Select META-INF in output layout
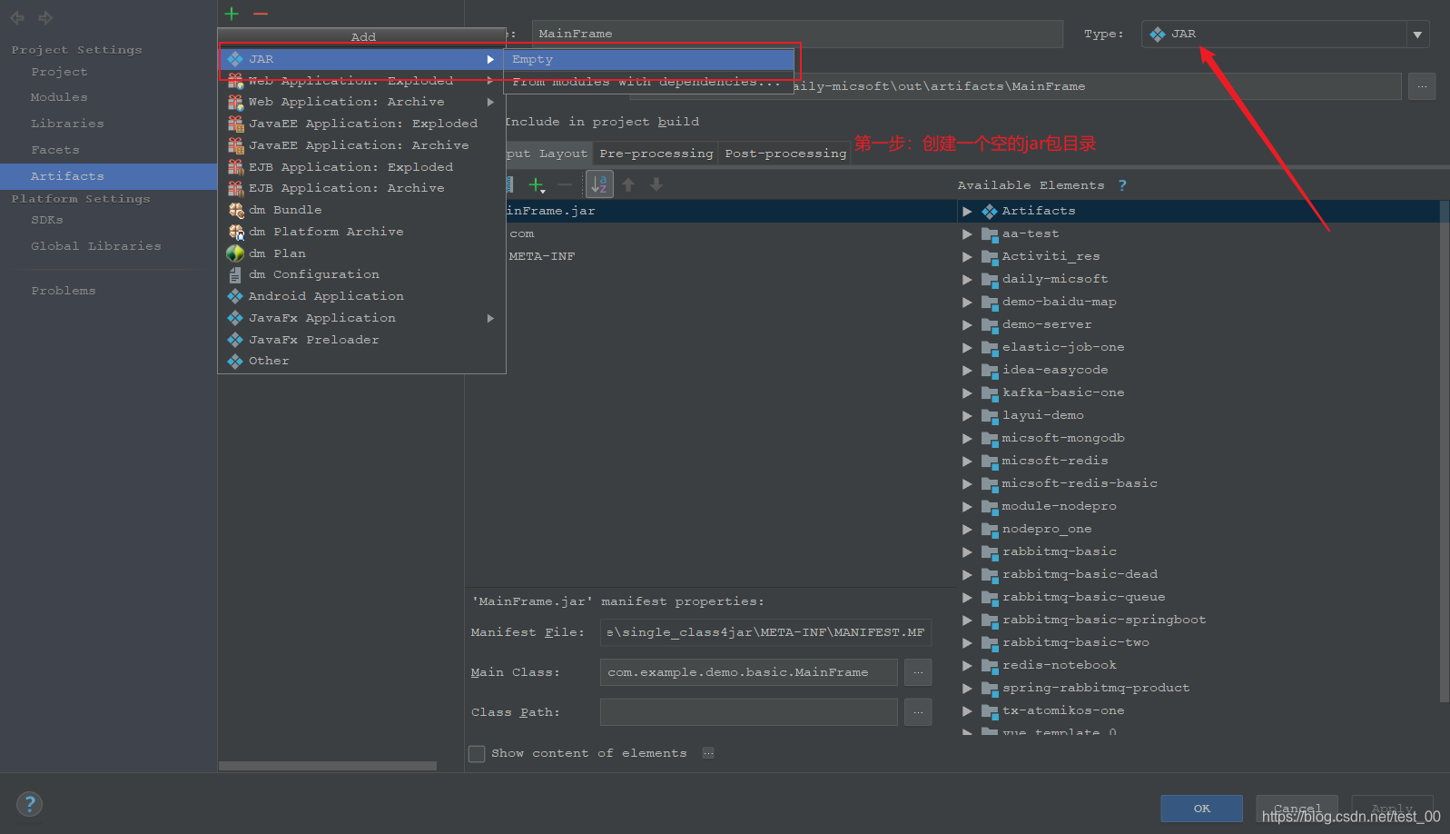 point(542,256)
